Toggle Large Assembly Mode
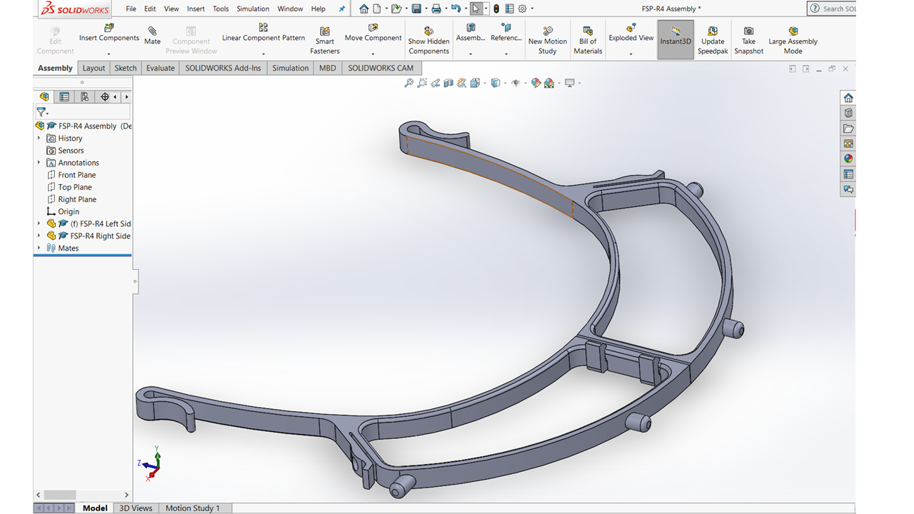914x514 pixels. tap(793, 39)
